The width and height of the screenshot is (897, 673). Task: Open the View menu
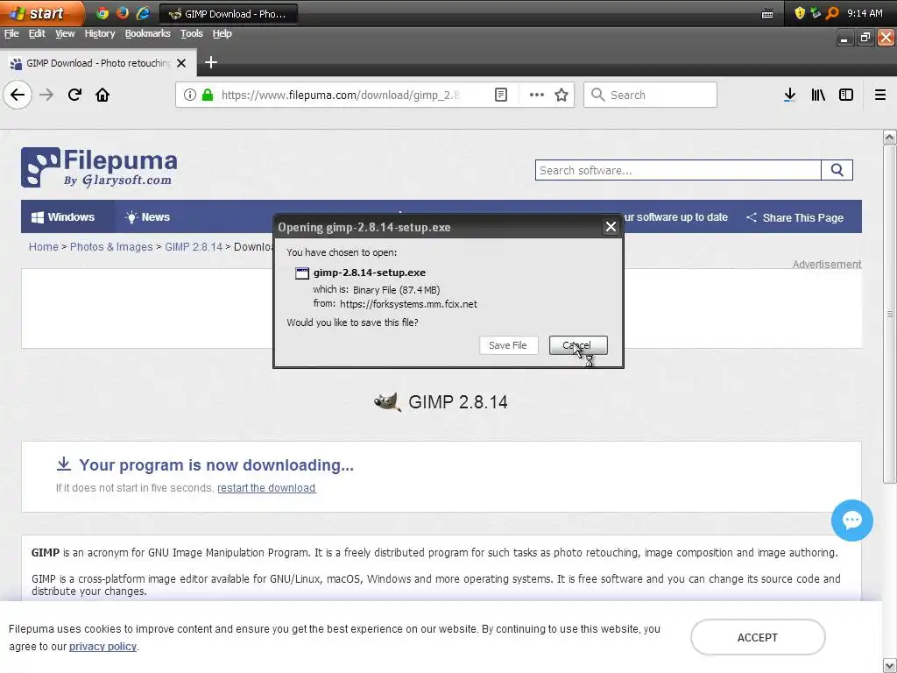coord(65,34)
